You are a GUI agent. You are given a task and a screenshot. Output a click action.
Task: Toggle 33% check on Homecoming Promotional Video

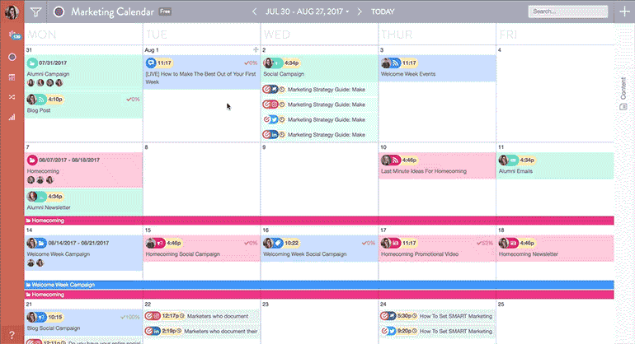(x=485, y=243)
